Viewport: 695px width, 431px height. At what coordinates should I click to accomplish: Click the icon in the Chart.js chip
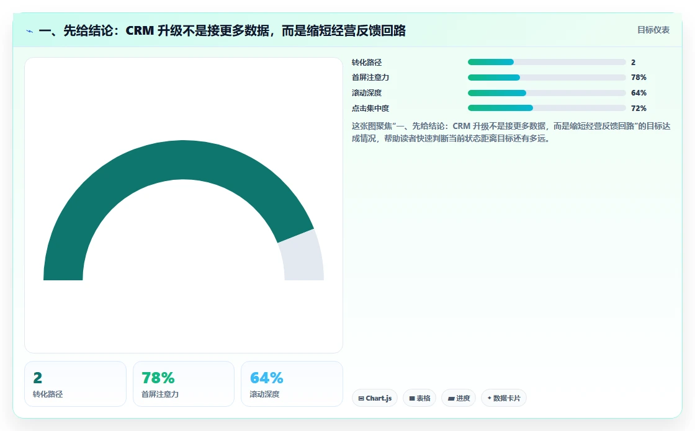coord(361,398)
